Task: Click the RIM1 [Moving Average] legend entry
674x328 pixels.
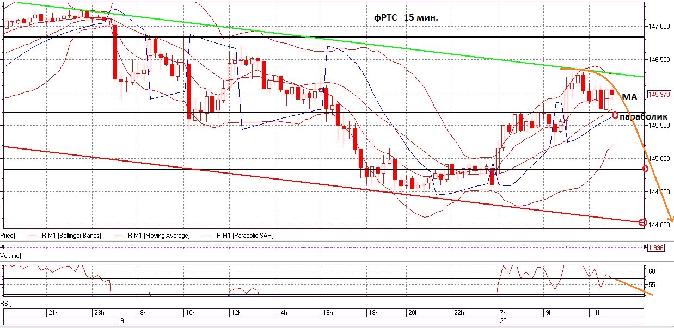Action: tap(152, 236)
